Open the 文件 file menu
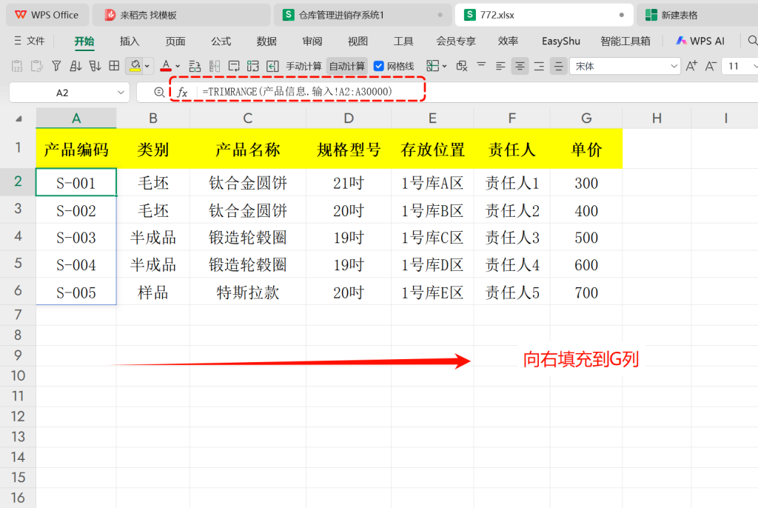 [36, 41]
